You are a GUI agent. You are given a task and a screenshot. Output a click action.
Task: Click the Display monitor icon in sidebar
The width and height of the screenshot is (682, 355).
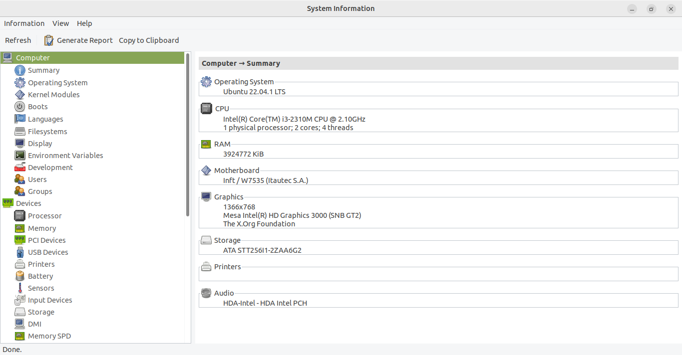[20, 144]
